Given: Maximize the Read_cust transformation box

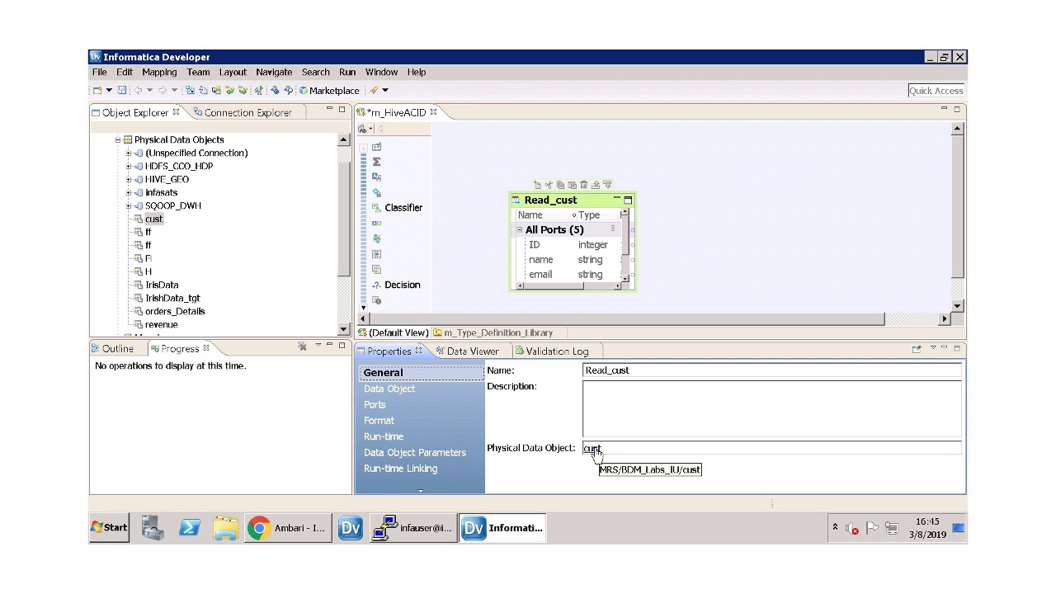Looking at the screenshot, I should (x=628, y=200).
